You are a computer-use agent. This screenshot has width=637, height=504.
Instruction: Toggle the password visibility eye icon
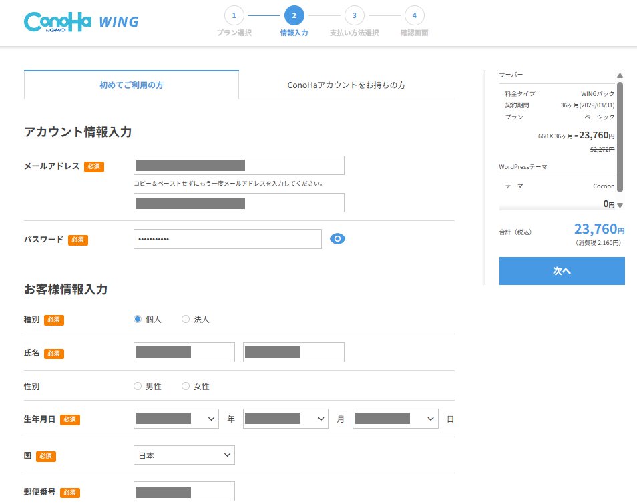coord(337,238)
